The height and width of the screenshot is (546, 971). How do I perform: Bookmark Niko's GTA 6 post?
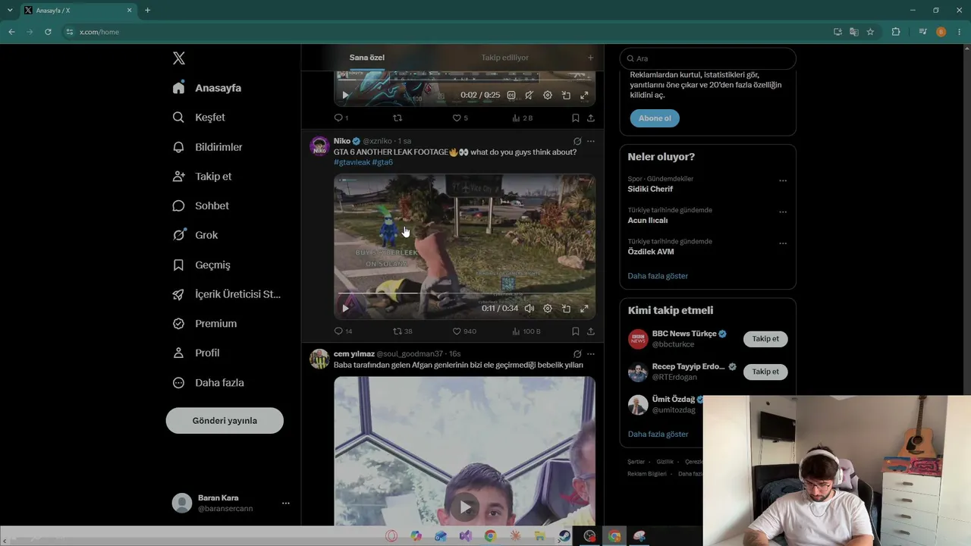tap(576, 331)
